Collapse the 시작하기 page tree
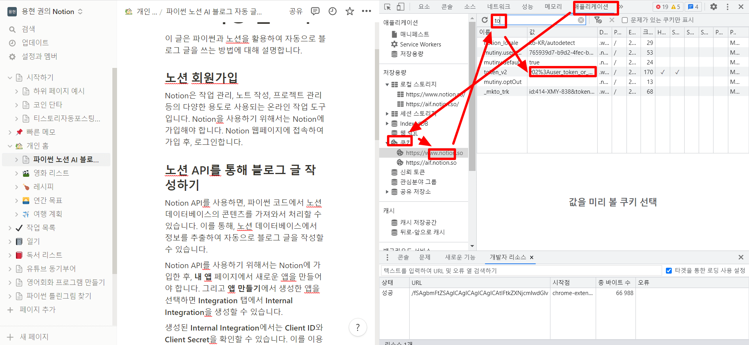Viewport: 749px width, 345px height. point(10,78)
